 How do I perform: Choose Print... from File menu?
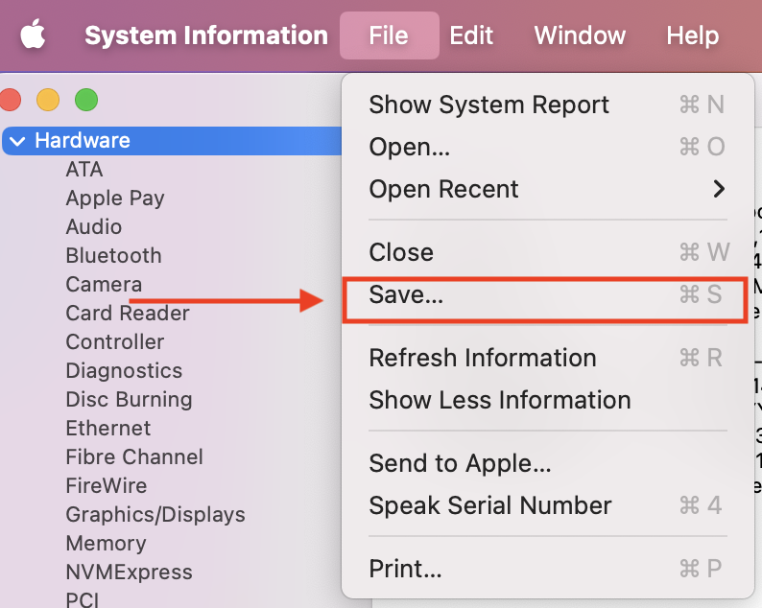pos(548,569)
